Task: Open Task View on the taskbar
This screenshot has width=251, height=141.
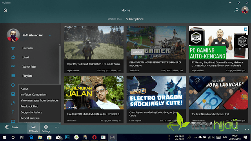Action: (x=22, y=137)
